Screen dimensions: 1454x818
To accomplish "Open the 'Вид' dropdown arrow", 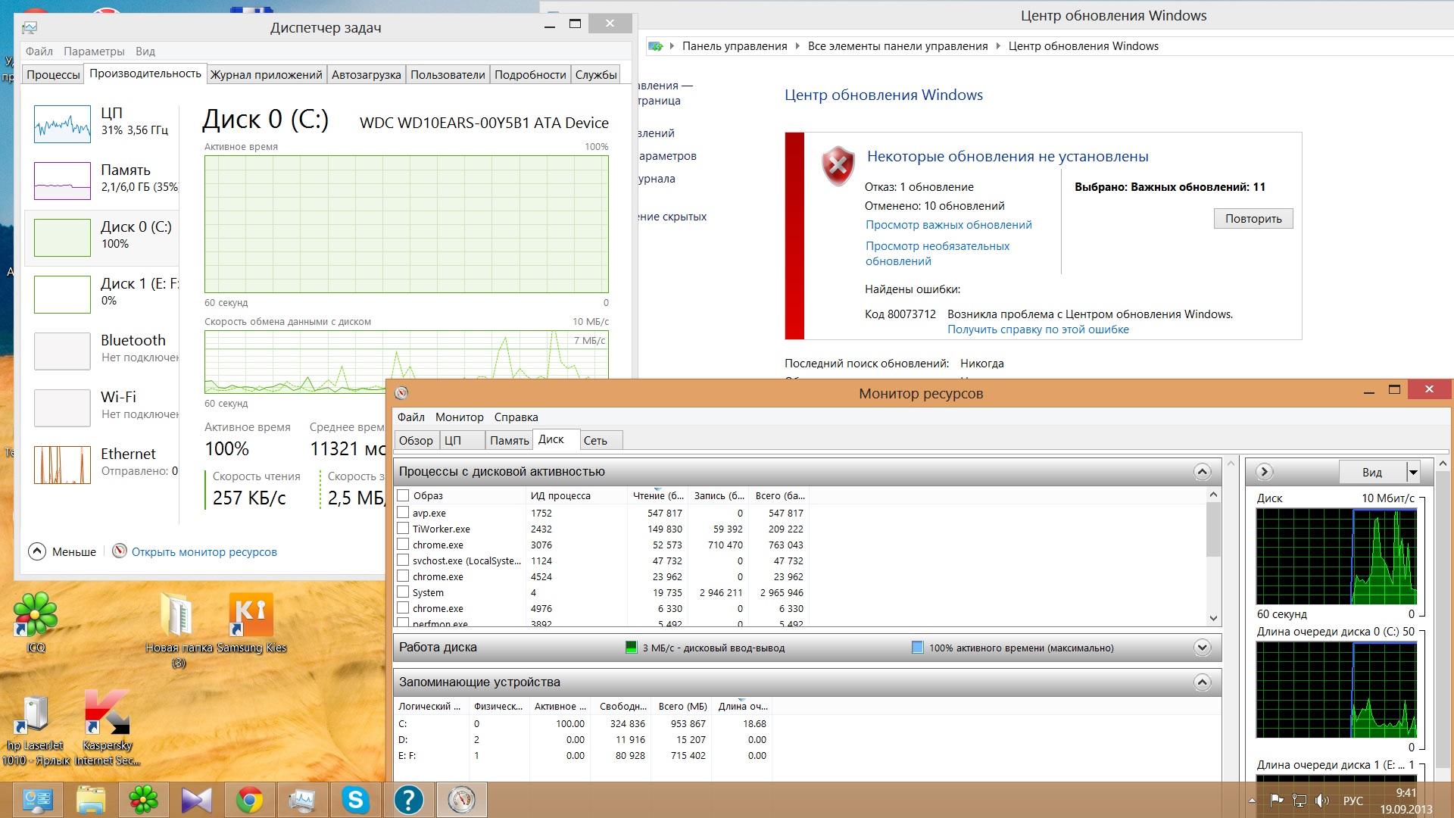I will [x=1412, y=473].
